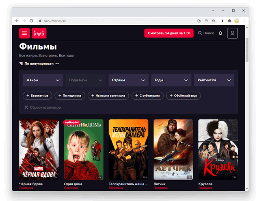
Task: Click the Круэлла title link
Action: pyautogui.click(x=205, y=184)
